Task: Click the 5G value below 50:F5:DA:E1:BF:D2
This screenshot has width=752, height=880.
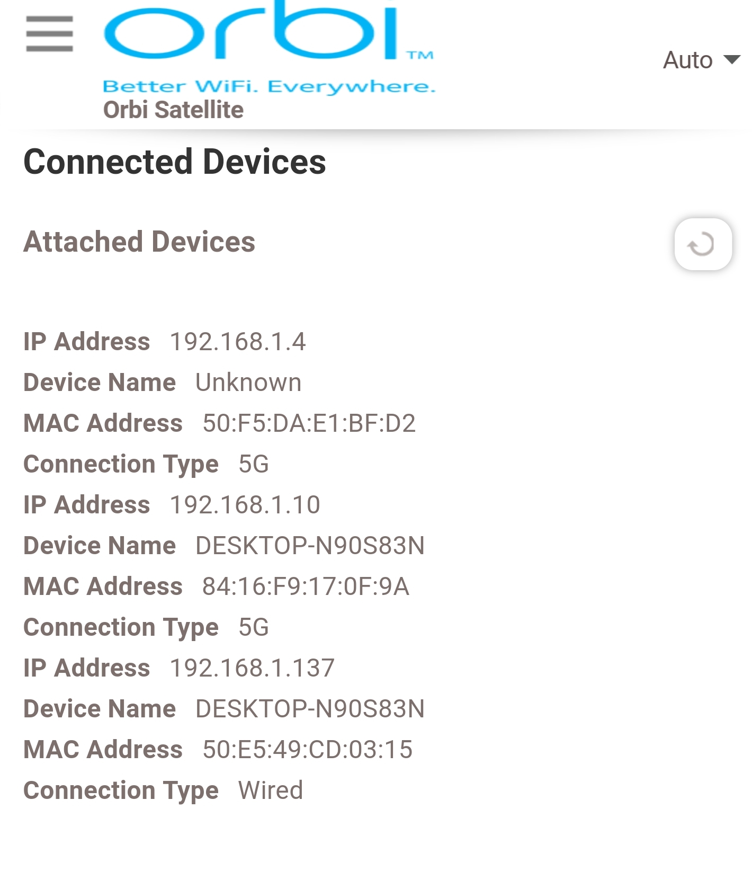Action: point(254,464)
